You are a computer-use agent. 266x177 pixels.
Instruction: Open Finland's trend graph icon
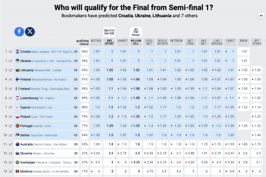pyautogui.click(x=11, y=79)
